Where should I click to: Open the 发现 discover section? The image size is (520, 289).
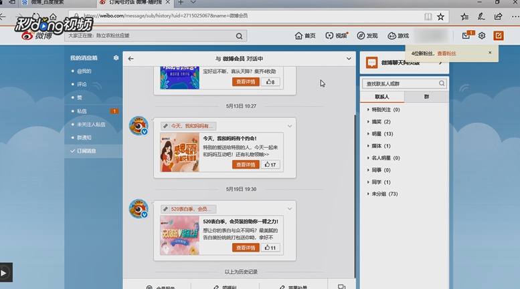pos(367,36)
